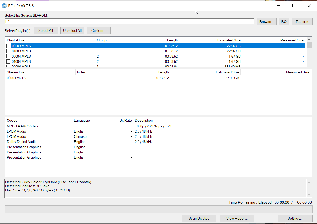Select the 01004.MPLS playlist row
Image resolution: width=317 pixels, height=224 pixels.
click(155, 61)
